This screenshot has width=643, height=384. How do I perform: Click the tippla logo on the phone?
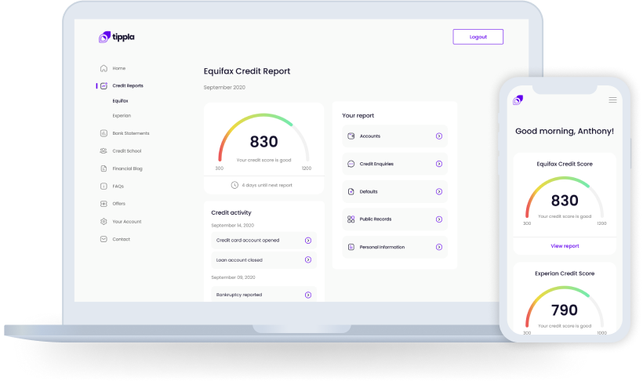518,100
